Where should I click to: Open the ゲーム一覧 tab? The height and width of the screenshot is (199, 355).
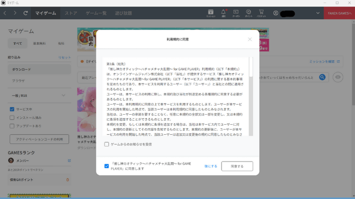click(x=96, y=13)
